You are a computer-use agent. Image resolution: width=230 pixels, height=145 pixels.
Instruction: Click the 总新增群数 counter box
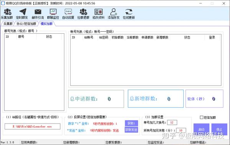[156, 99]
